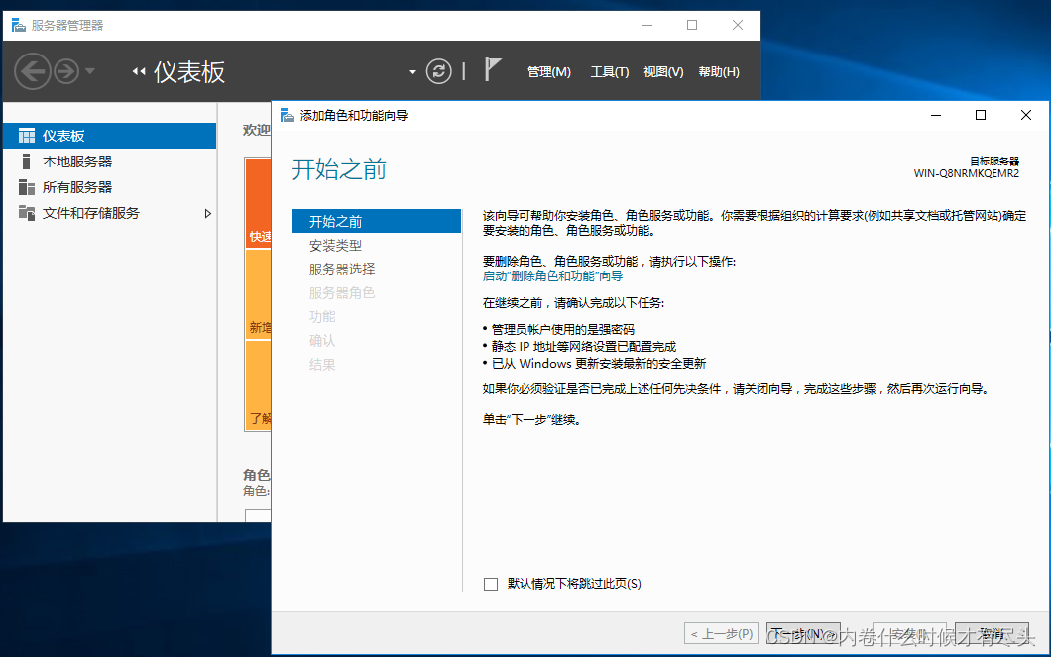Select the 开始之前 wizard step
Viewport: 1051px width, 657px height.
pos(376,221)
